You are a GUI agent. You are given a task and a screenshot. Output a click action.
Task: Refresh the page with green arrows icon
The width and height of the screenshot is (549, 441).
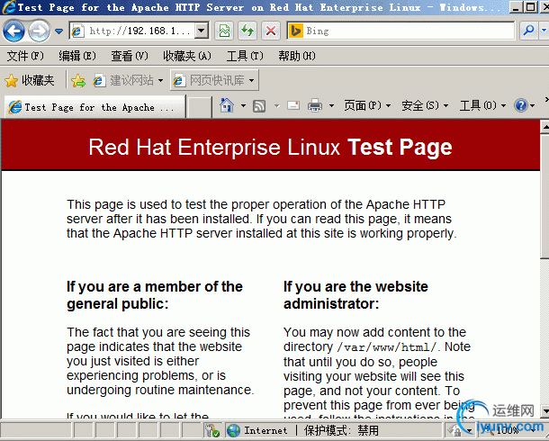tap(247, 31)
